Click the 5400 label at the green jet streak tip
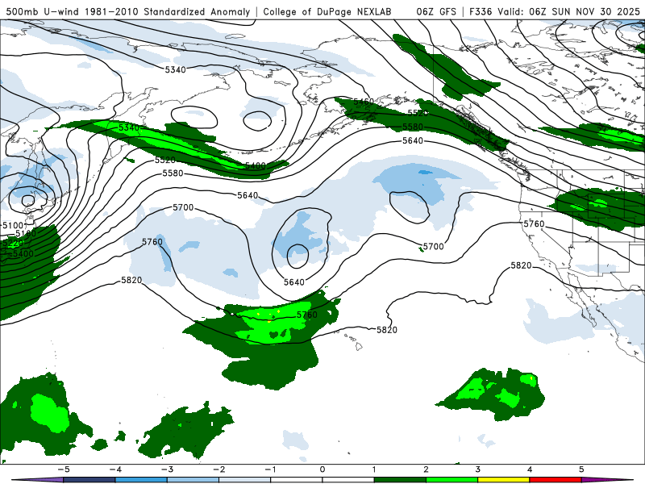Image resolution: width=645 pixels, height=484 pixels. [255, 165]
